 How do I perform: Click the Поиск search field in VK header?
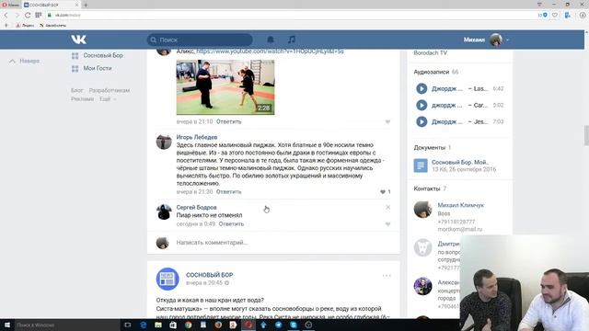[200, 40]
